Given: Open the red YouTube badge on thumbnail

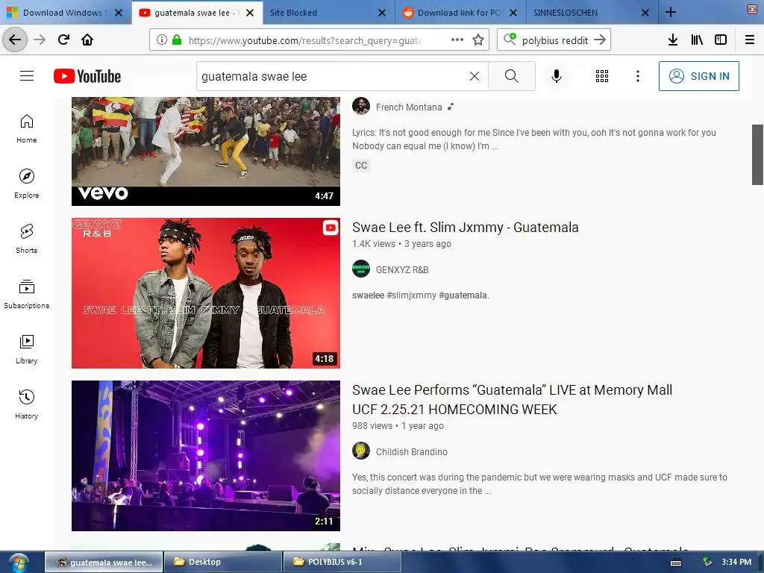Looking at the screenshot, I should [x=331, y=228].
